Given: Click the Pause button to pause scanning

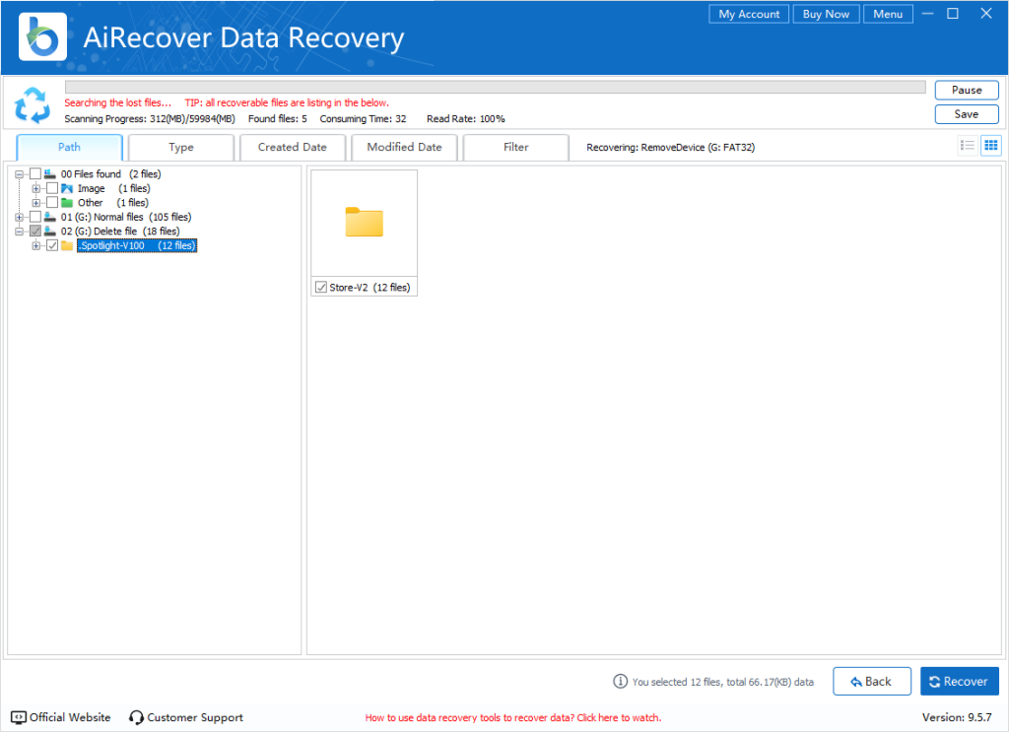Looking at the screenshot, I should (x=966, y=90).
